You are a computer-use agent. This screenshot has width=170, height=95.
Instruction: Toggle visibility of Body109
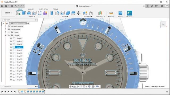pos(11,50)
